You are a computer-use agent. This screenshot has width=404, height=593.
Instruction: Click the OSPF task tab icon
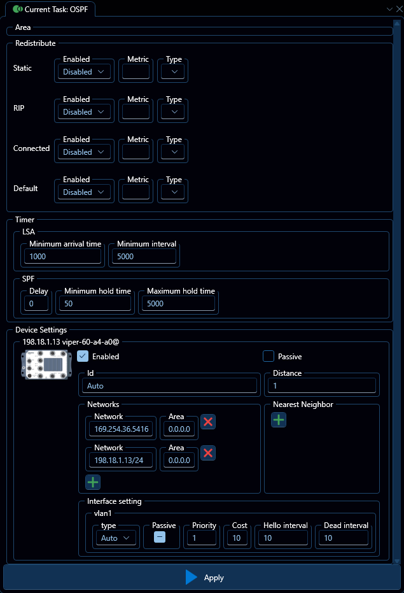click(x=18, y=9)
